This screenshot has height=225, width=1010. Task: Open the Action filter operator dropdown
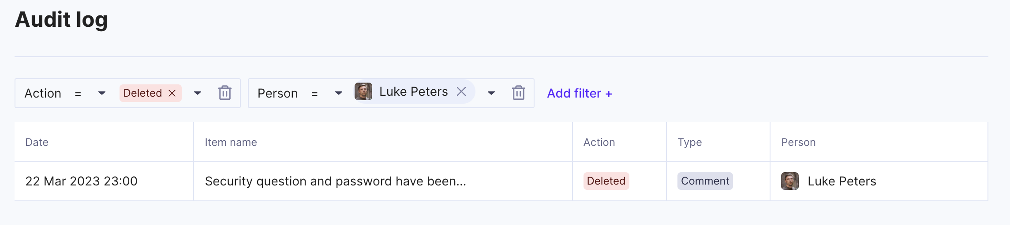pyautogui.click(x=102, y=93)
